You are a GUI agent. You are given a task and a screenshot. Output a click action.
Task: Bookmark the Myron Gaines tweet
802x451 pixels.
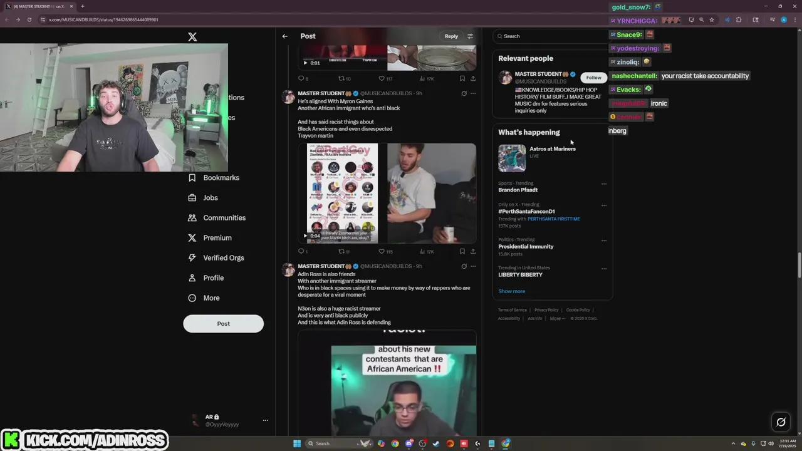point(462,251)
